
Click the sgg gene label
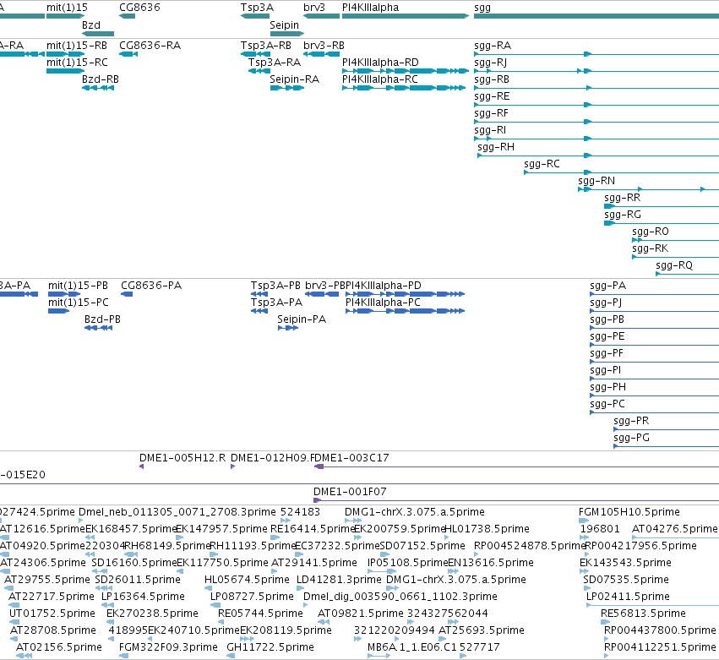tap(482, 8)
